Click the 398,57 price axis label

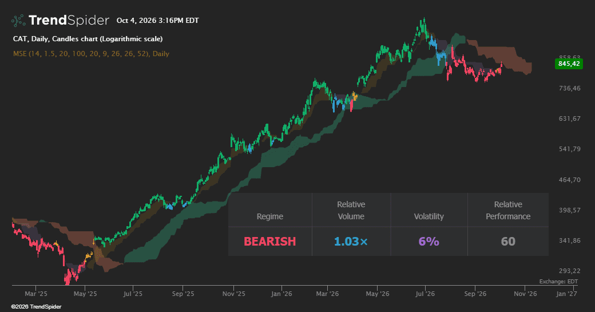[x=570, y=210]
